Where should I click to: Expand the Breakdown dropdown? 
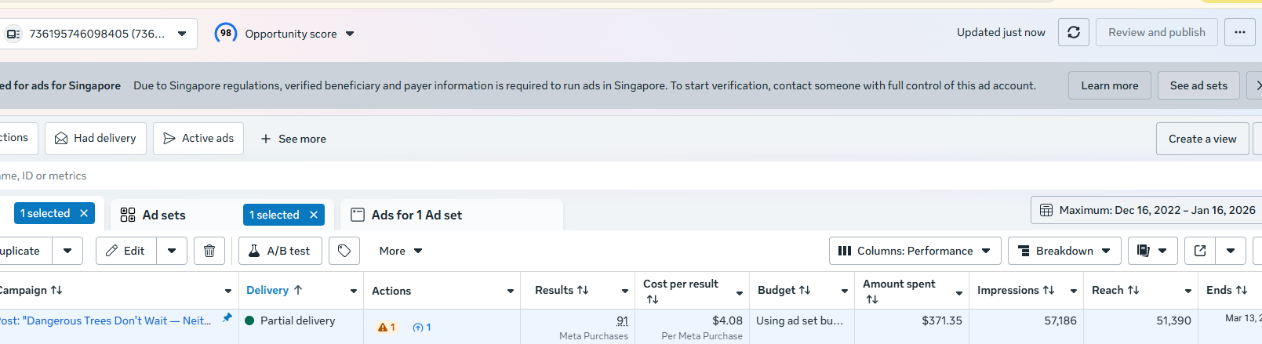(x=1064, y=251)
